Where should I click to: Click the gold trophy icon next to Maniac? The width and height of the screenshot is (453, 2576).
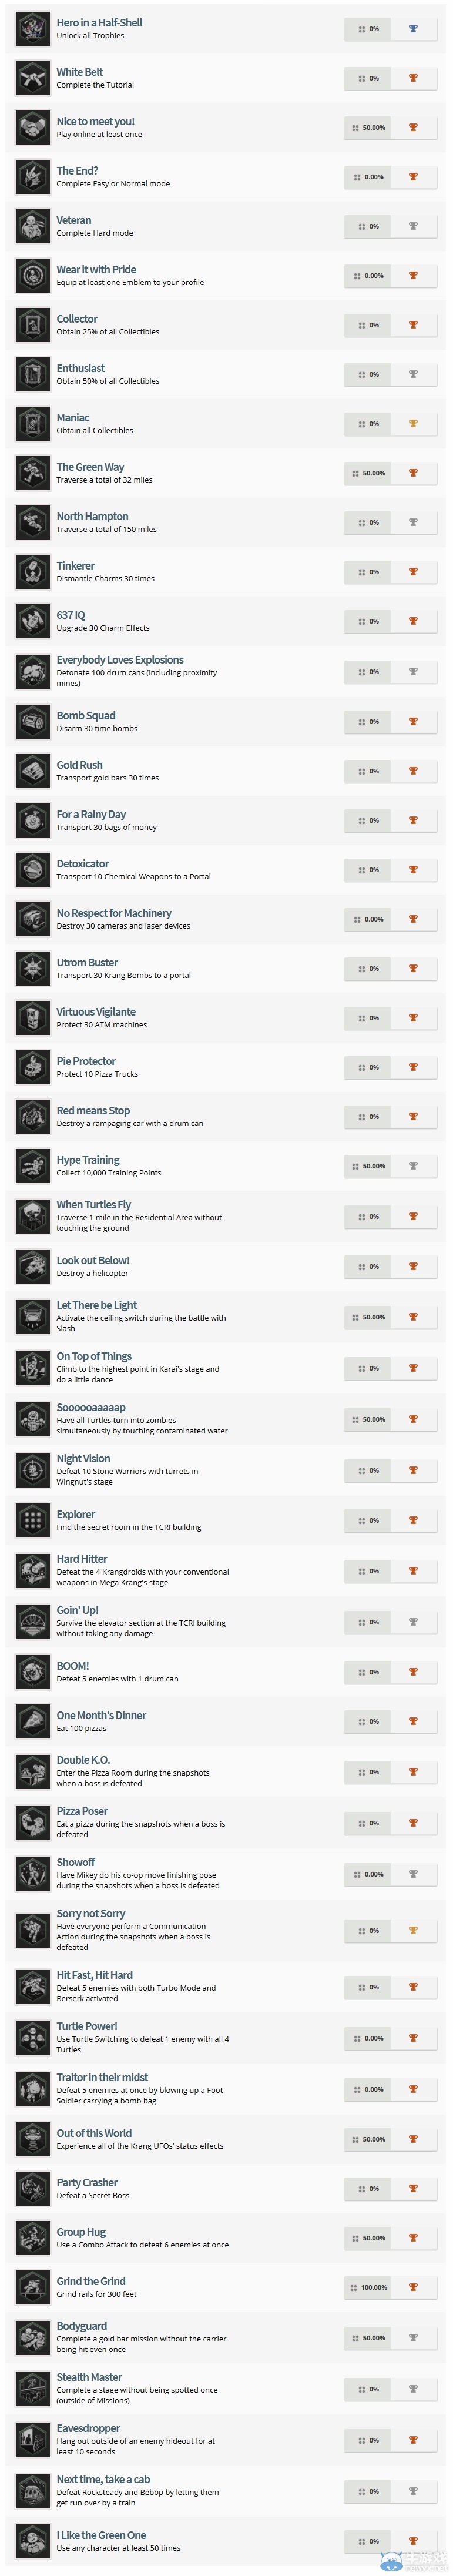coord(413,424)
